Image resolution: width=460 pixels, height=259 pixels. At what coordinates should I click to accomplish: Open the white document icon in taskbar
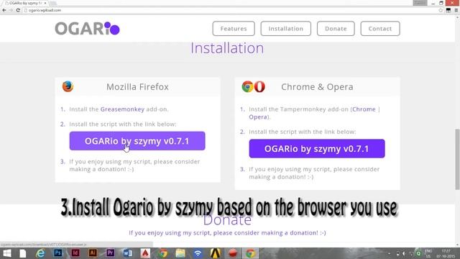[23, 253]
